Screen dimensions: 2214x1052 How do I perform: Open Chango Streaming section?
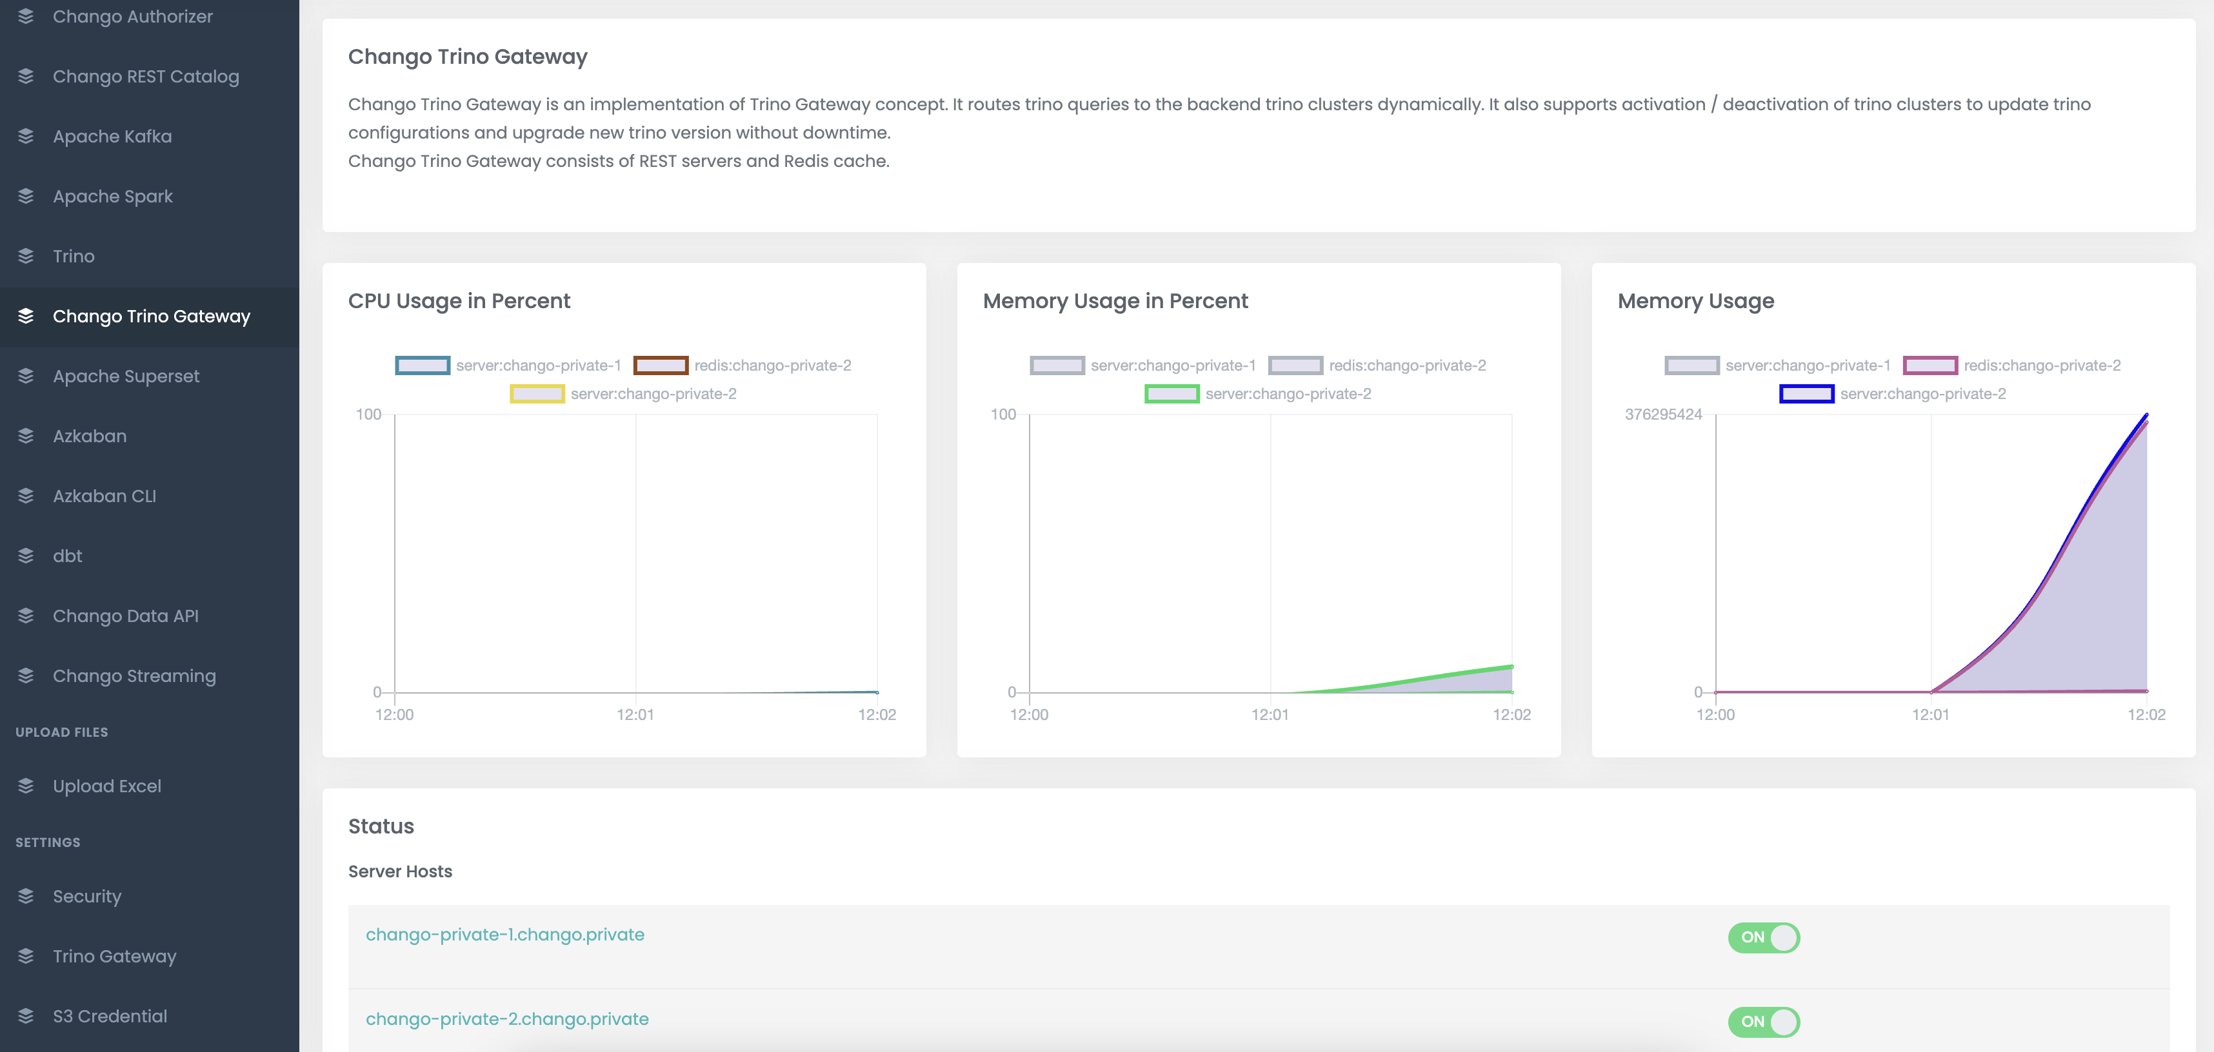[x=150, y=676]
